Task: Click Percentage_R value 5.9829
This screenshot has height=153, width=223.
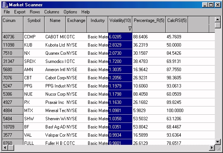Action: point(149,111)
